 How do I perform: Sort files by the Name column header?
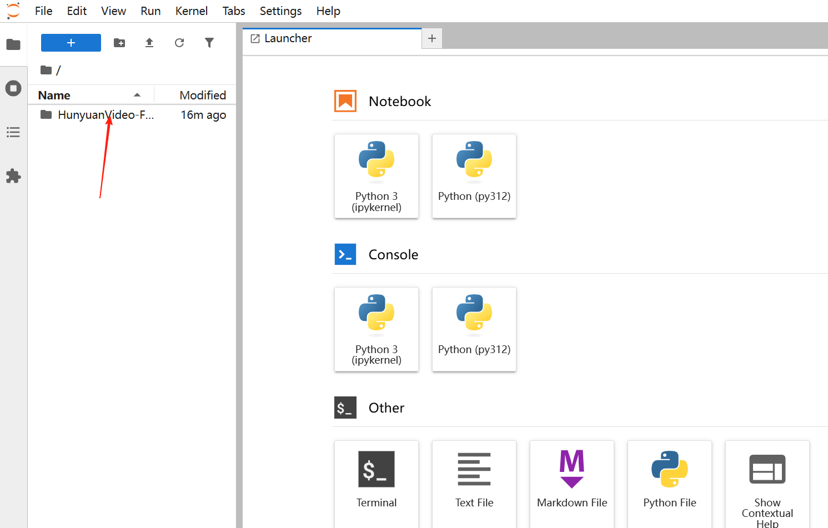pyautogui.click(x=91, y=95)
